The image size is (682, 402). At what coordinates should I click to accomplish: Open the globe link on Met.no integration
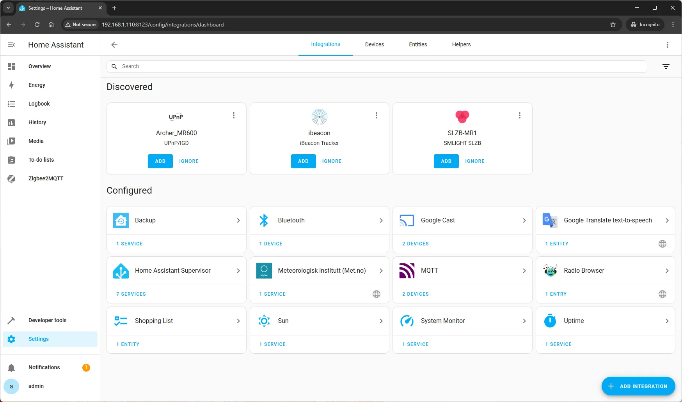[377, 294]
